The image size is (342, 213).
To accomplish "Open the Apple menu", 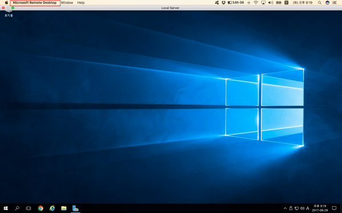I will tap(6, 3).
